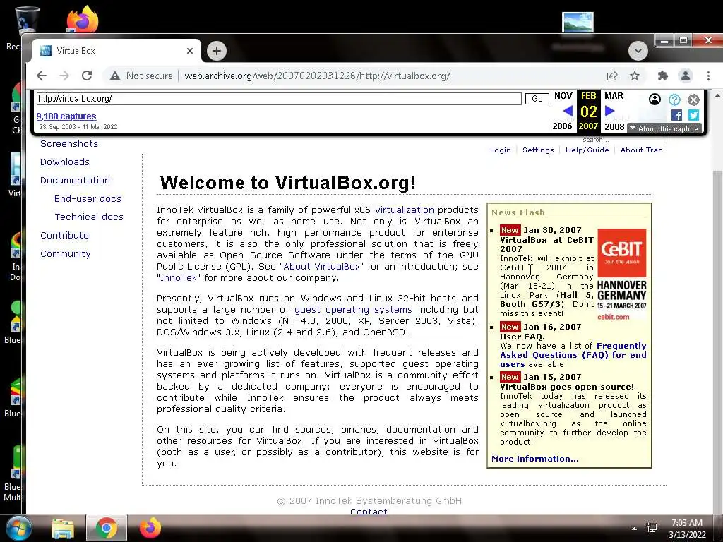Screen dimensions: 723x542
Task: Open the Contact link in footer
Action: tap(369, 511)
